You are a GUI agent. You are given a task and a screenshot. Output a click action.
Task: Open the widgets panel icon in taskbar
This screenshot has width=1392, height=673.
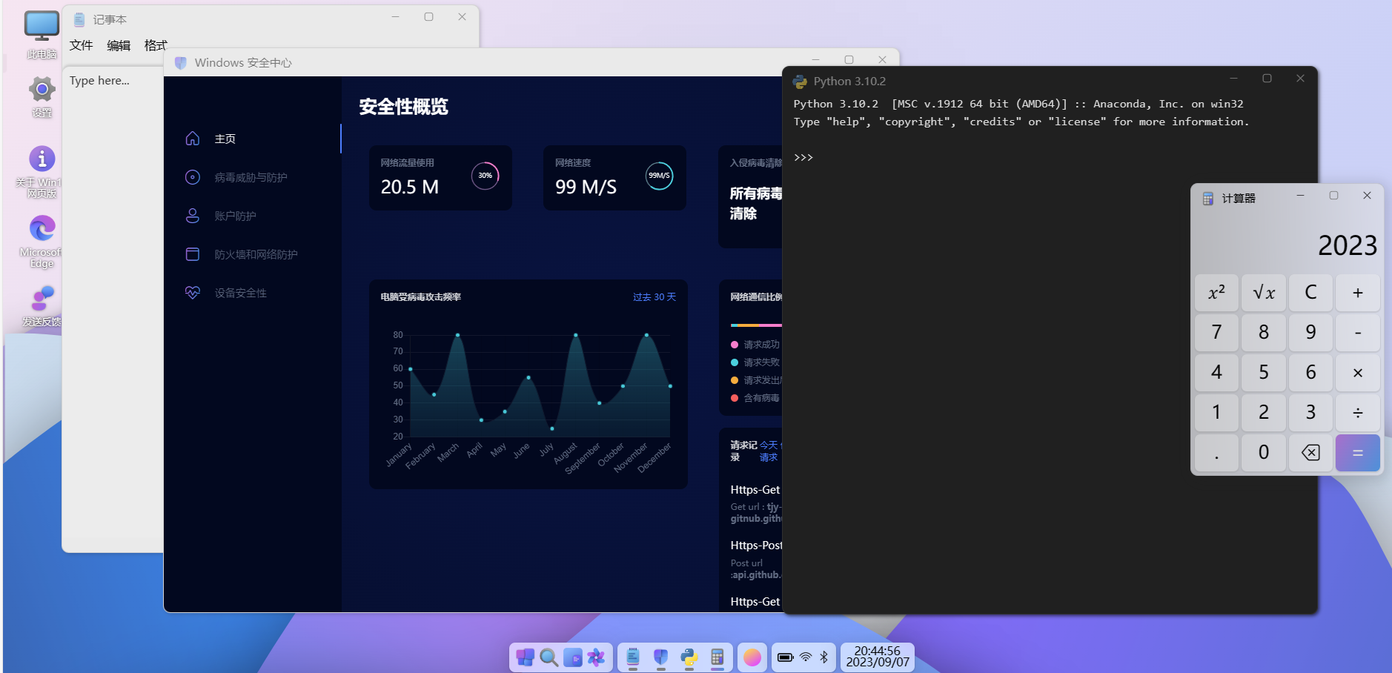click(573, 657)
